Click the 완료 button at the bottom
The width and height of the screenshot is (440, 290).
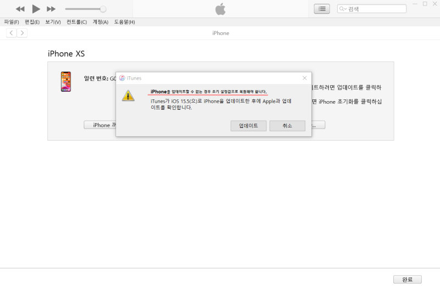(x=407, y=280)
